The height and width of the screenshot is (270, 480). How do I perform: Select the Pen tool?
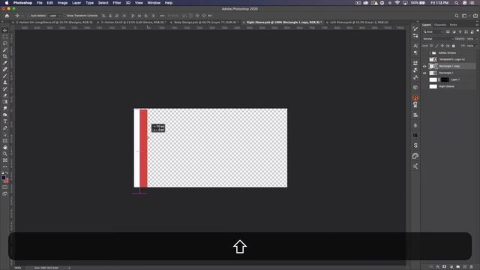5,127
